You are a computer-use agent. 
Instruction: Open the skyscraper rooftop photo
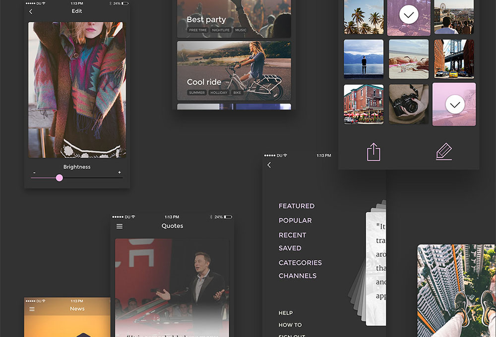pyautogui.click(x=456, y=290)
